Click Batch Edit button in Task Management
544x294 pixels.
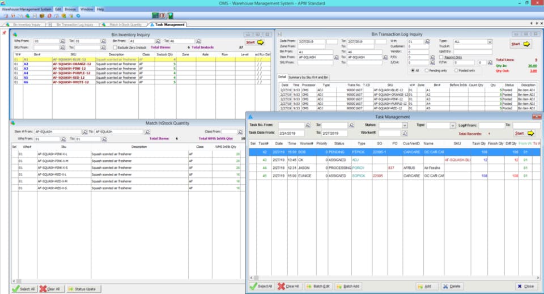(x=318, y=286)
